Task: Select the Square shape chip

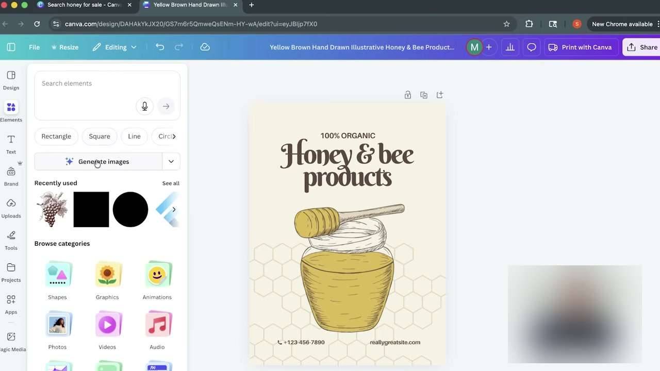Action: click(x=100, y=137)
